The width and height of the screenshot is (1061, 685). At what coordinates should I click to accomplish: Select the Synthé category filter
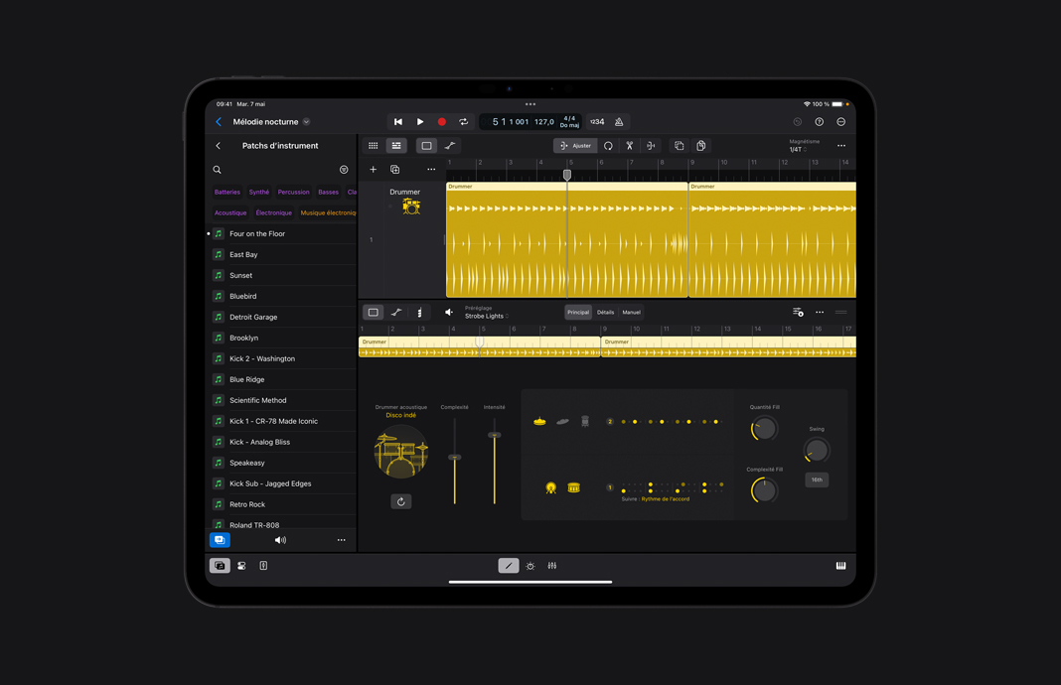tap(258, 192)
